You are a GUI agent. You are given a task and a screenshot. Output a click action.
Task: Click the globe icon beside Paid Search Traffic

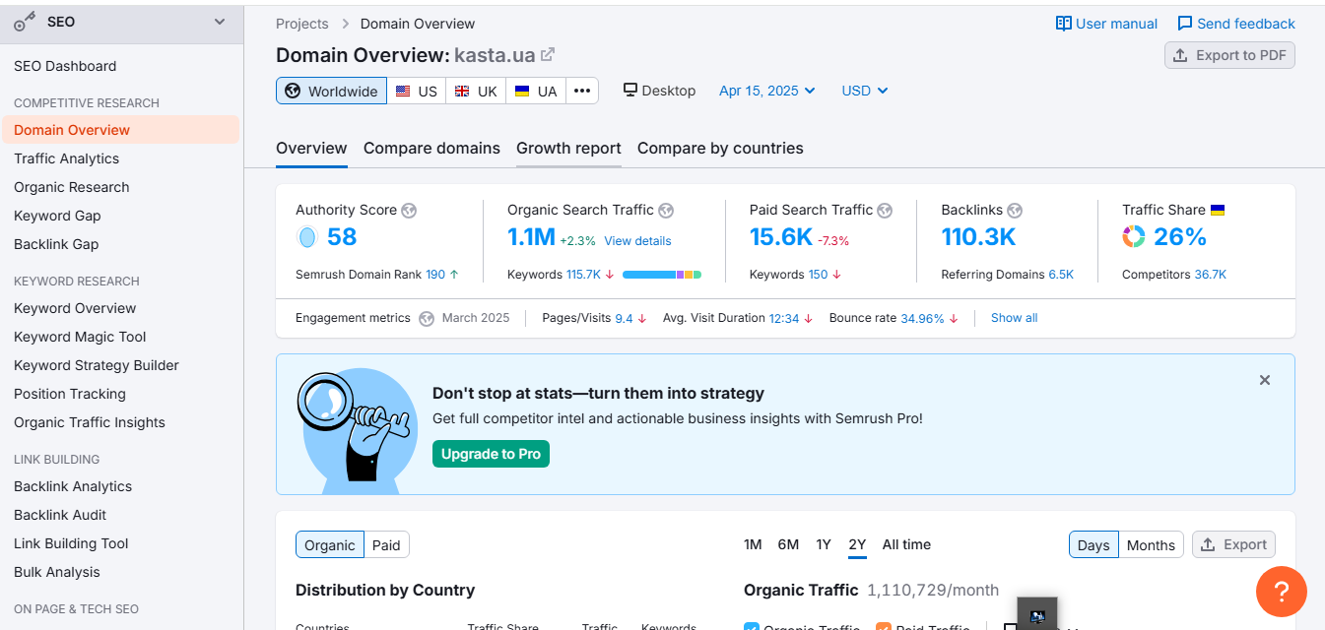click(885, 210)
